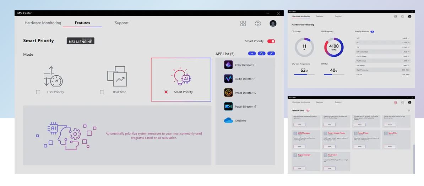Search the APP List with magnifier button

(x=261, y=54)
